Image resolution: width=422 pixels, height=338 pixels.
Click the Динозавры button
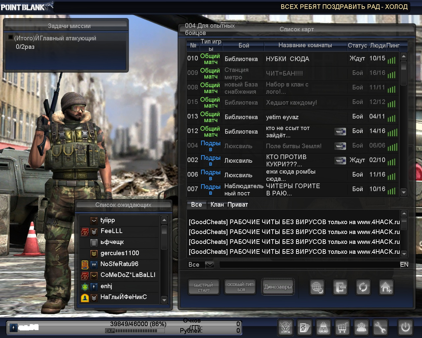point(278,287)
